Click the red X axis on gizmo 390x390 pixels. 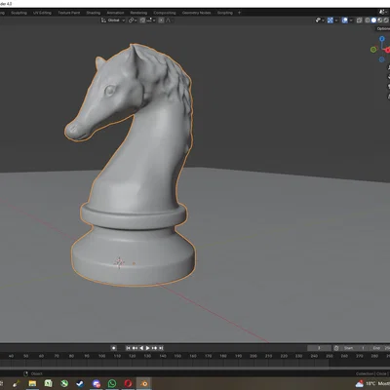pos(387,50)
